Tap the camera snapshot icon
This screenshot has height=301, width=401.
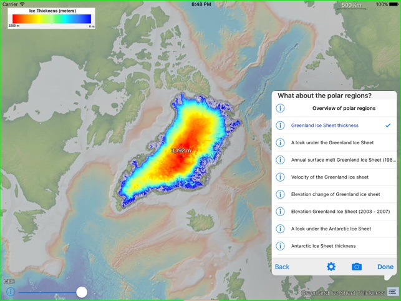[357, 267]
